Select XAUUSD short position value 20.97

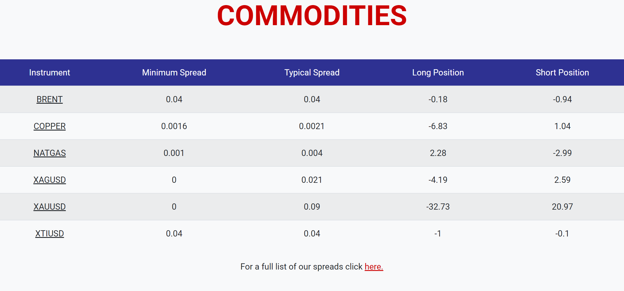point(562,207)
